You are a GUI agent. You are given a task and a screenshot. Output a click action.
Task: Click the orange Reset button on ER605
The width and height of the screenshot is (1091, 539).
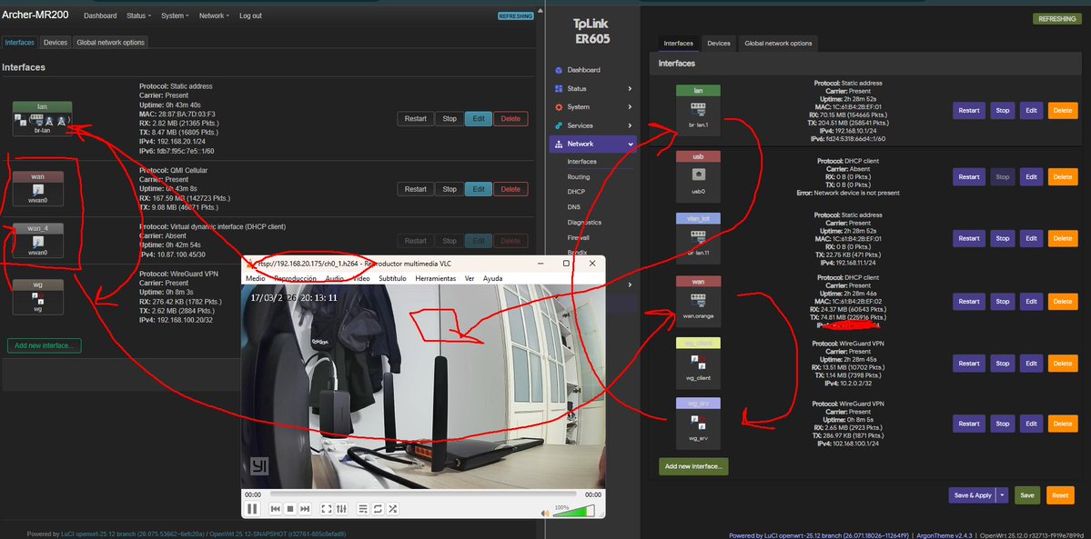(x=1060, y=495)
